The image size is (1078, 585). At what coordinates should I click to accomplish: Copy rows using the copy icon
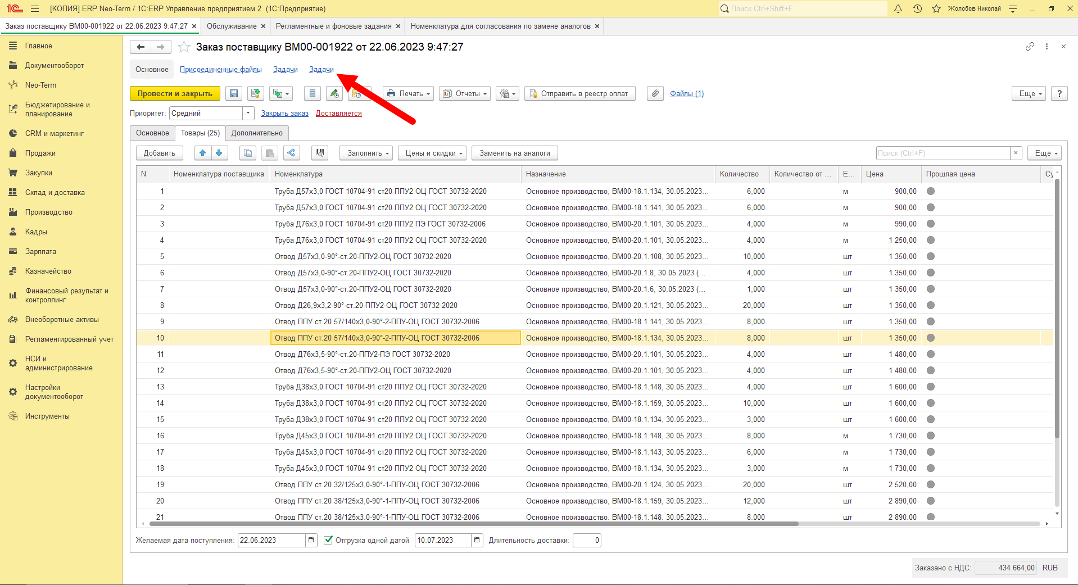click(248, 153)
